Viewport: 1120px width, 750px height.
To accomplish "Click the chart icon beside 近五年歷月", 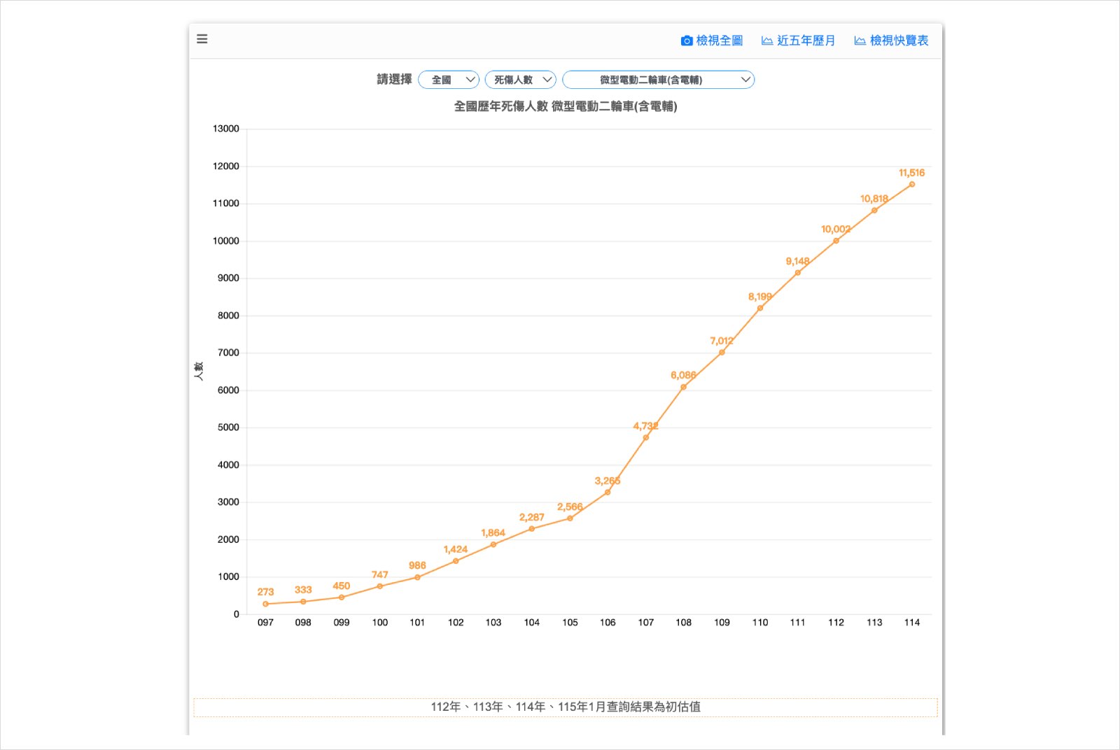I will [x=767, y=41].
